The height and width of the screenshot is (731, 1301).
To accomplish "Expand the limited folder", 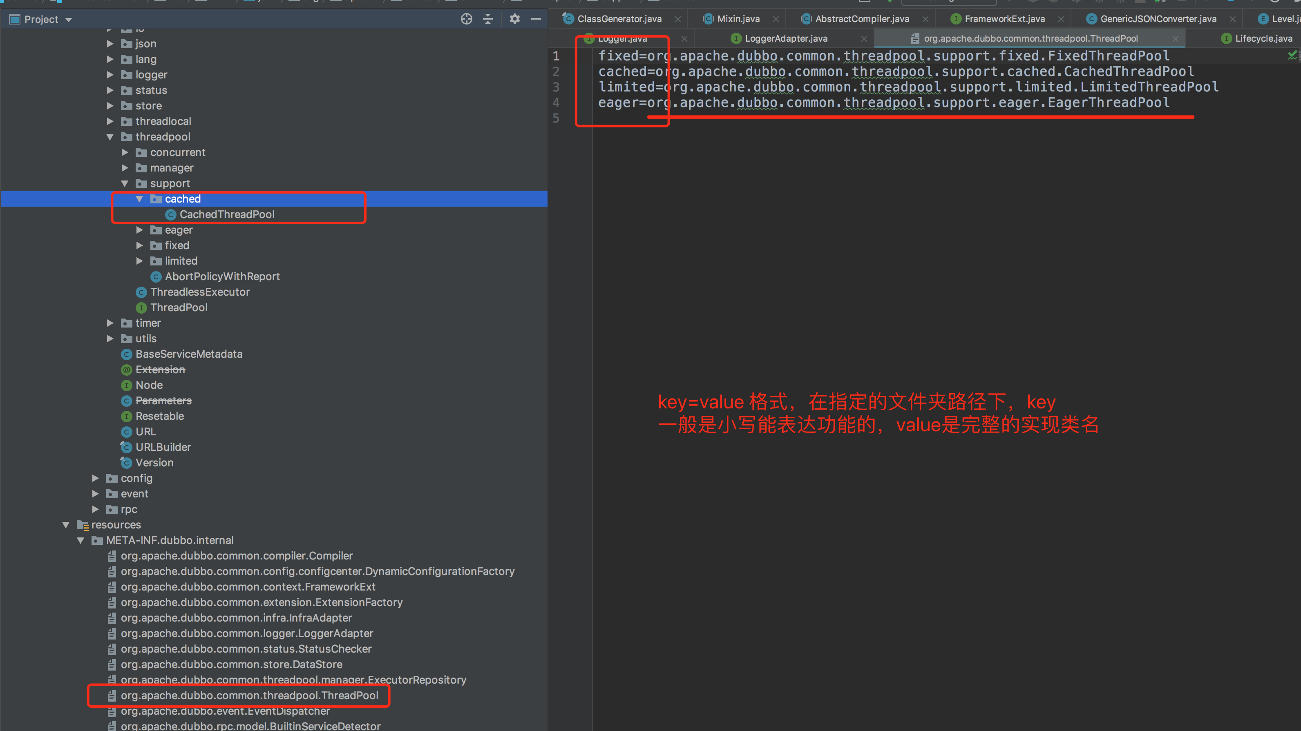I will coord(139,261).
